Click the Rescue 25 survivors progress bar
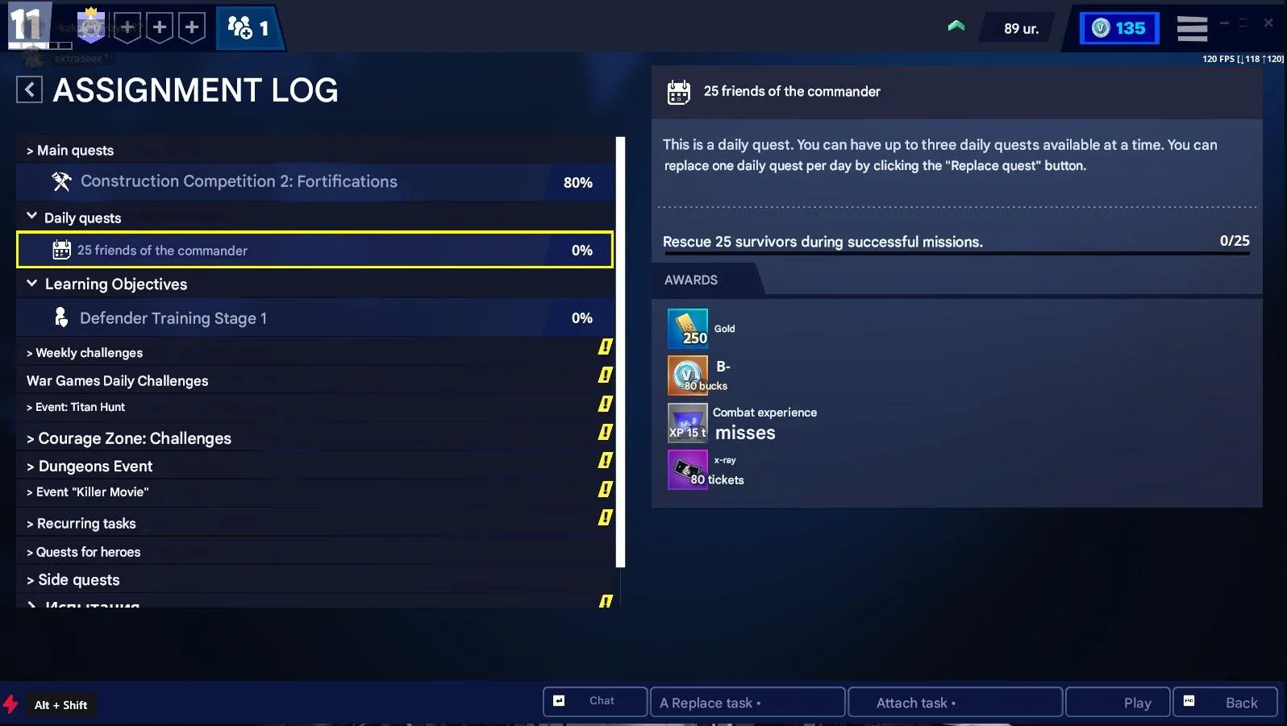Screen dimensions: 1287x726 (x=956, y=254)
